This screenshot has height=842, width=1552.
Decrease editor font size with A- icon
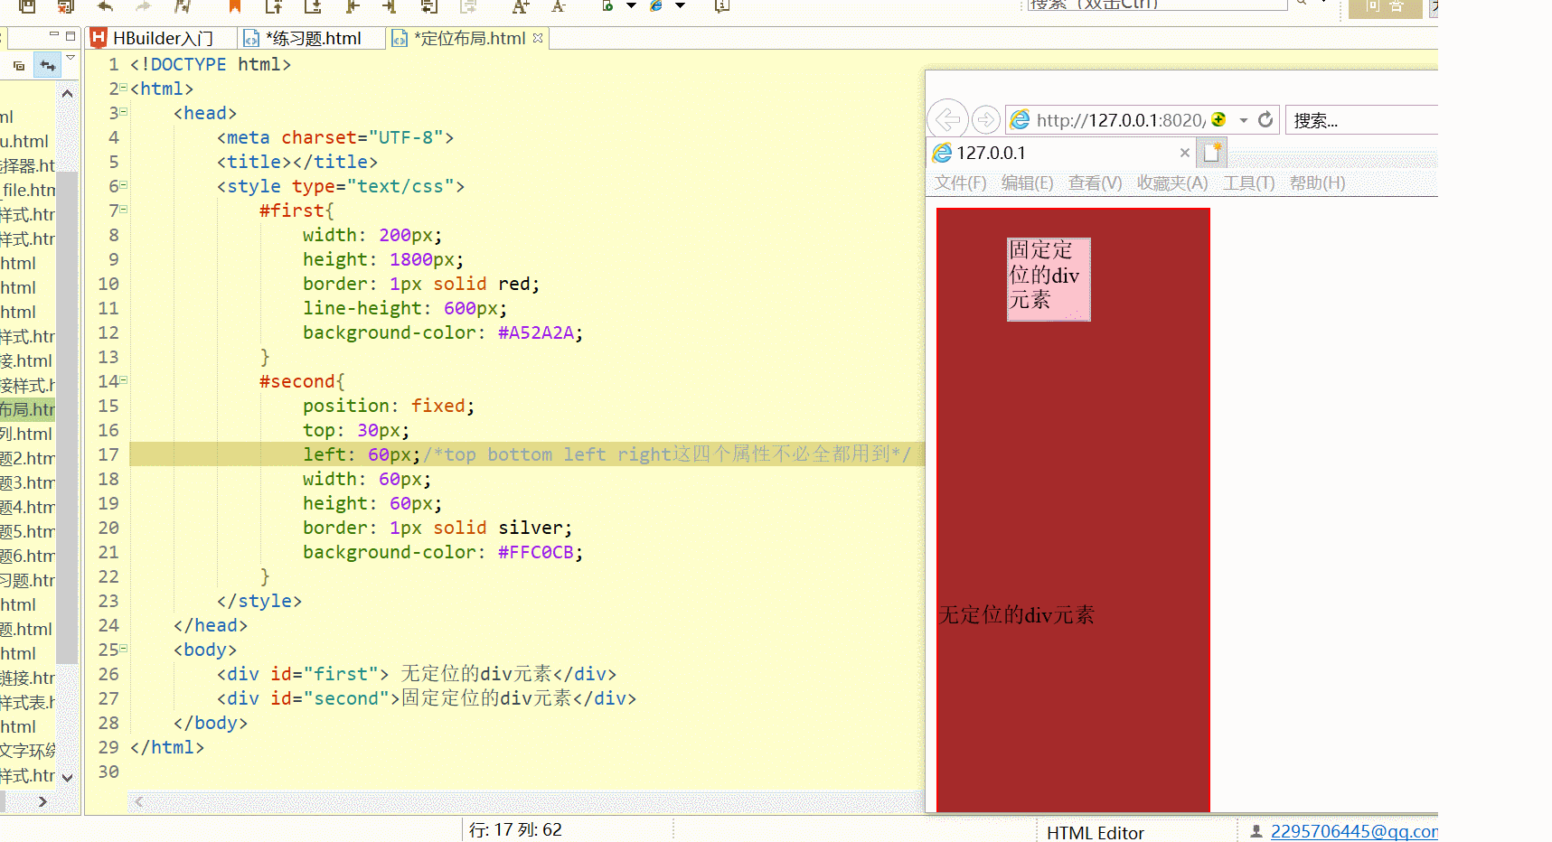coord(559,5)
